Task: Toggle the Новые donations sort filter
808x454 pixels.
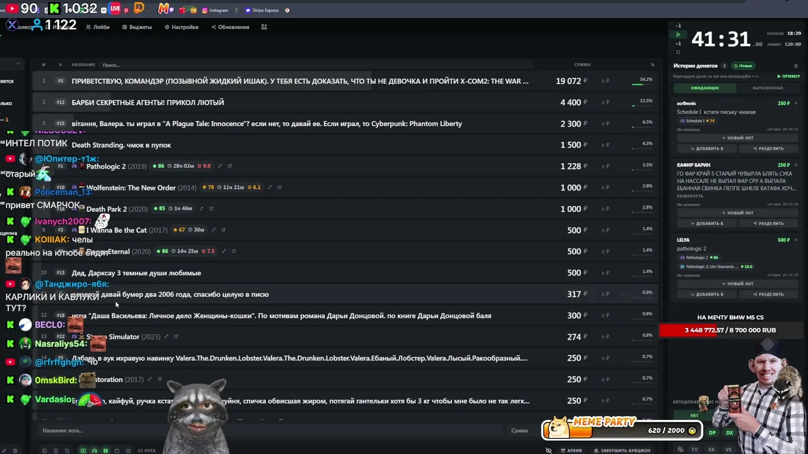Action: point(743,66)
